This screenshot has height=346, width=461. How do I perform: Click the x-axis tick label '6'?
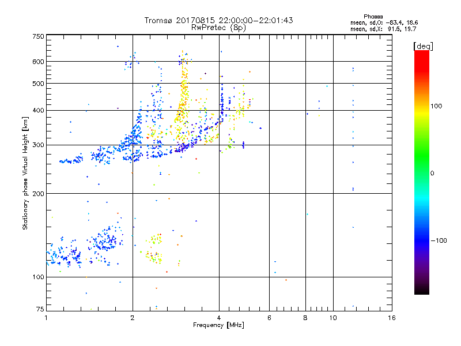[269, 318]
